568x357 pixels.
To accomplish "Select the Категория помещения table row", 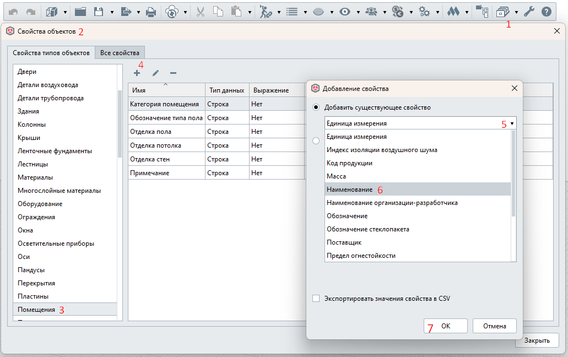I will pos(217,104).
